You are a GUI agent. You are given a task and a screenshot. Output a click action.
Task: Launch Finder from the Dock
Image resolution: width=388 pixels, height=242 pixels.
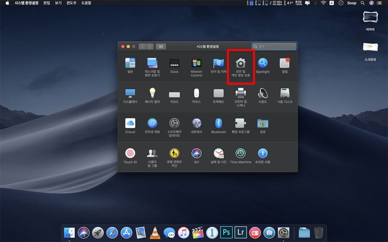69,233
